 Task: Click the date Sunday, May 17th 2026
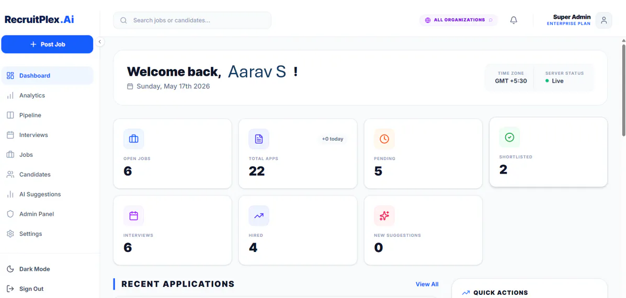click(x=173, y=86)
